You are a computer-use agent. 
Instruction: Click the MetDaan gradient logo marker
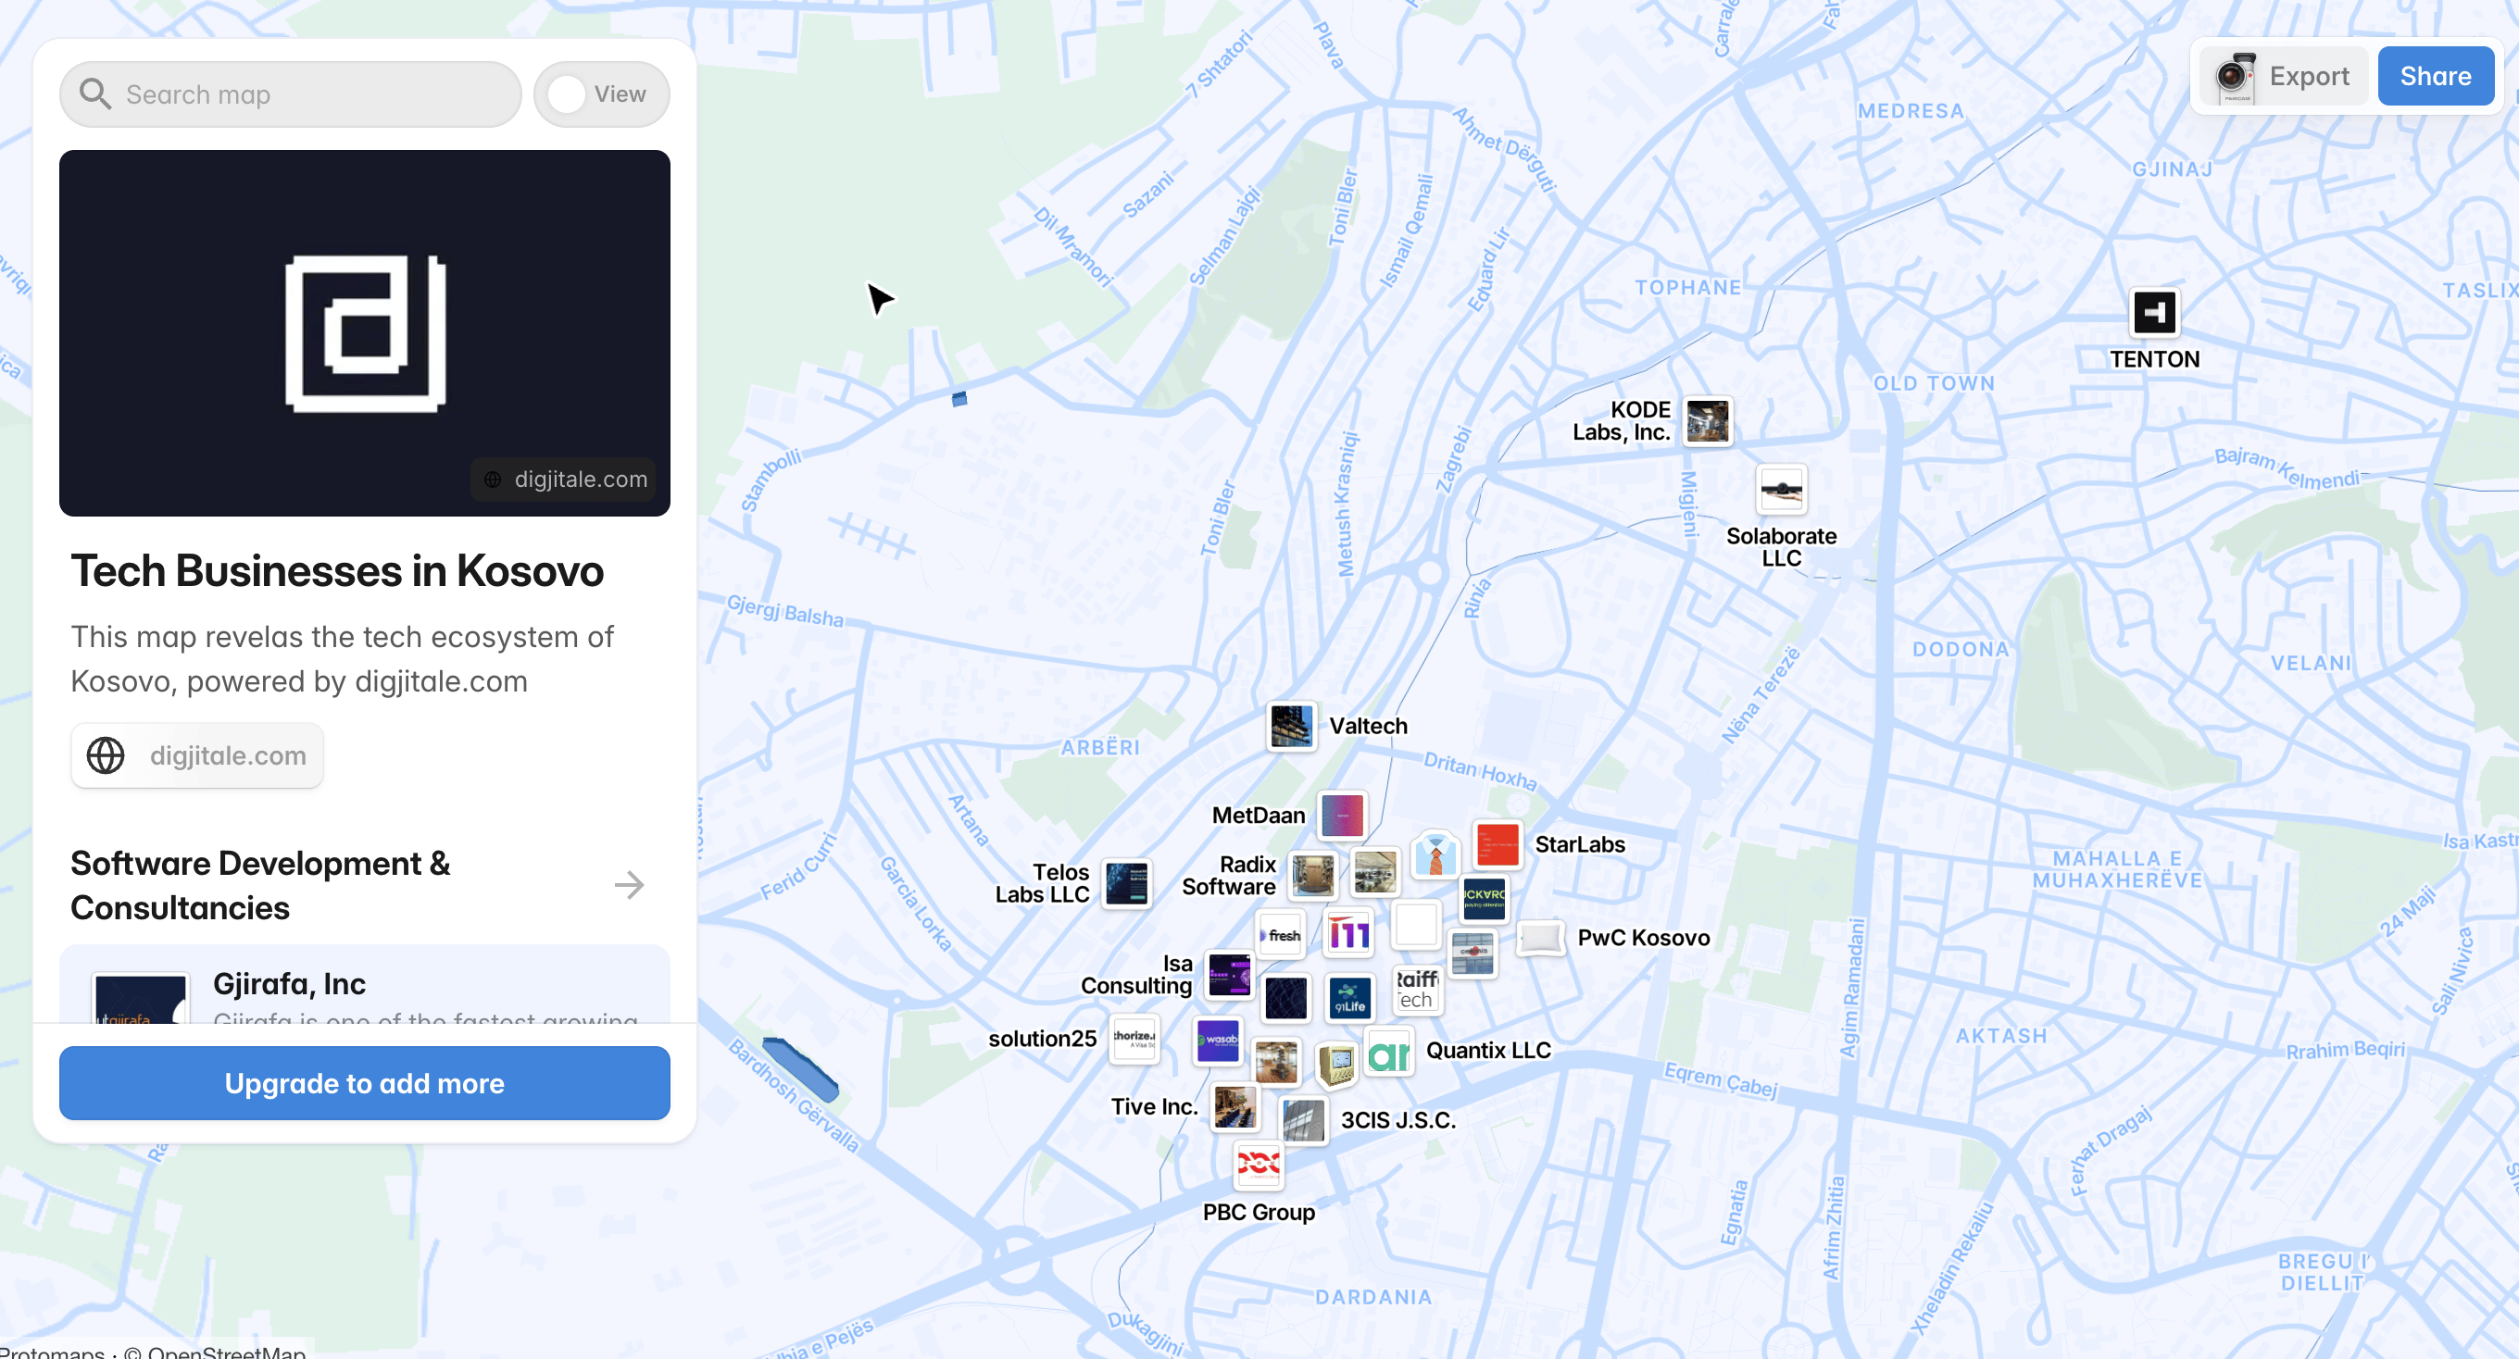1342,817
